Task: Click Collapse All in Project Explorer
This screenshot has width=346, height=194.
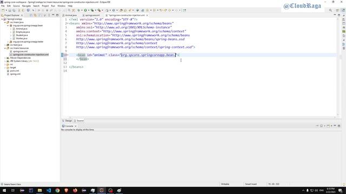Action: coord(31,16)
